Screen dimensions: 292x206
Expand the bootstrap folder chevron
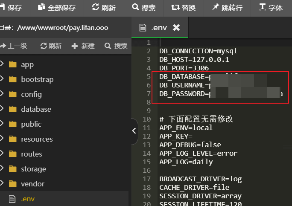click(2, 78)
